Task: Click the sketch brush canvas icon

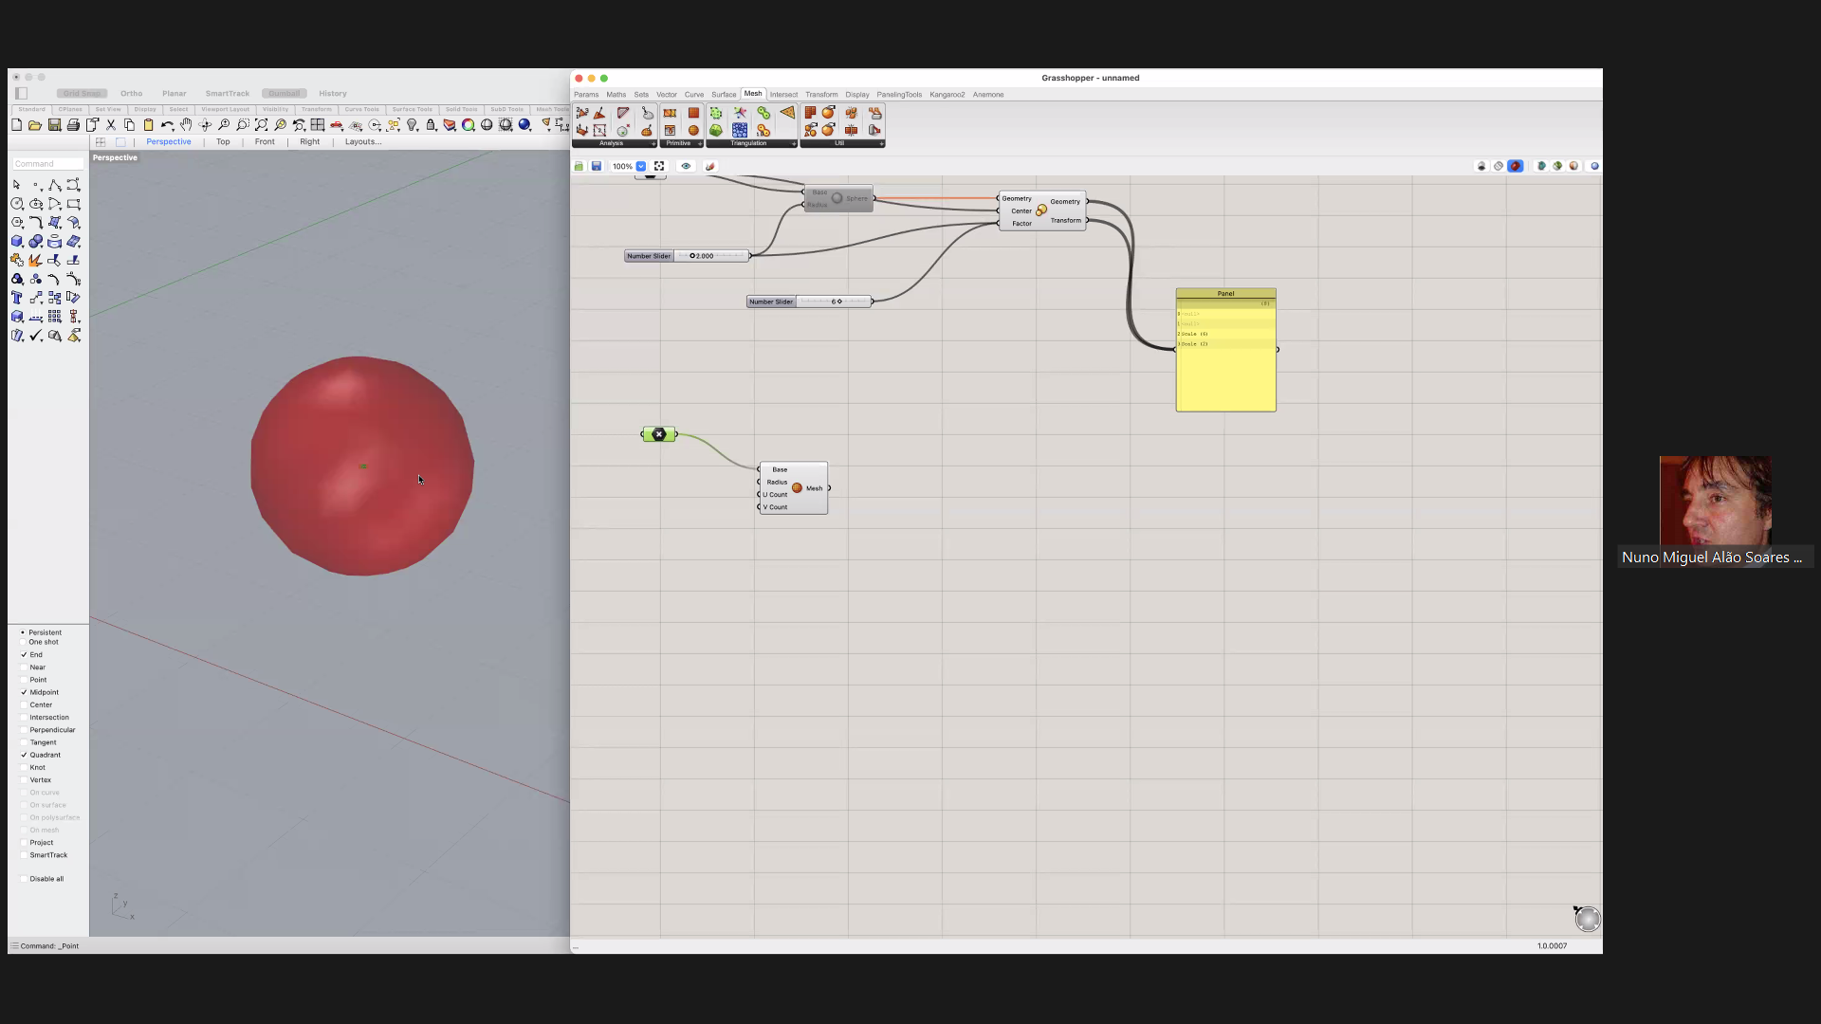Action: point(709,166)
